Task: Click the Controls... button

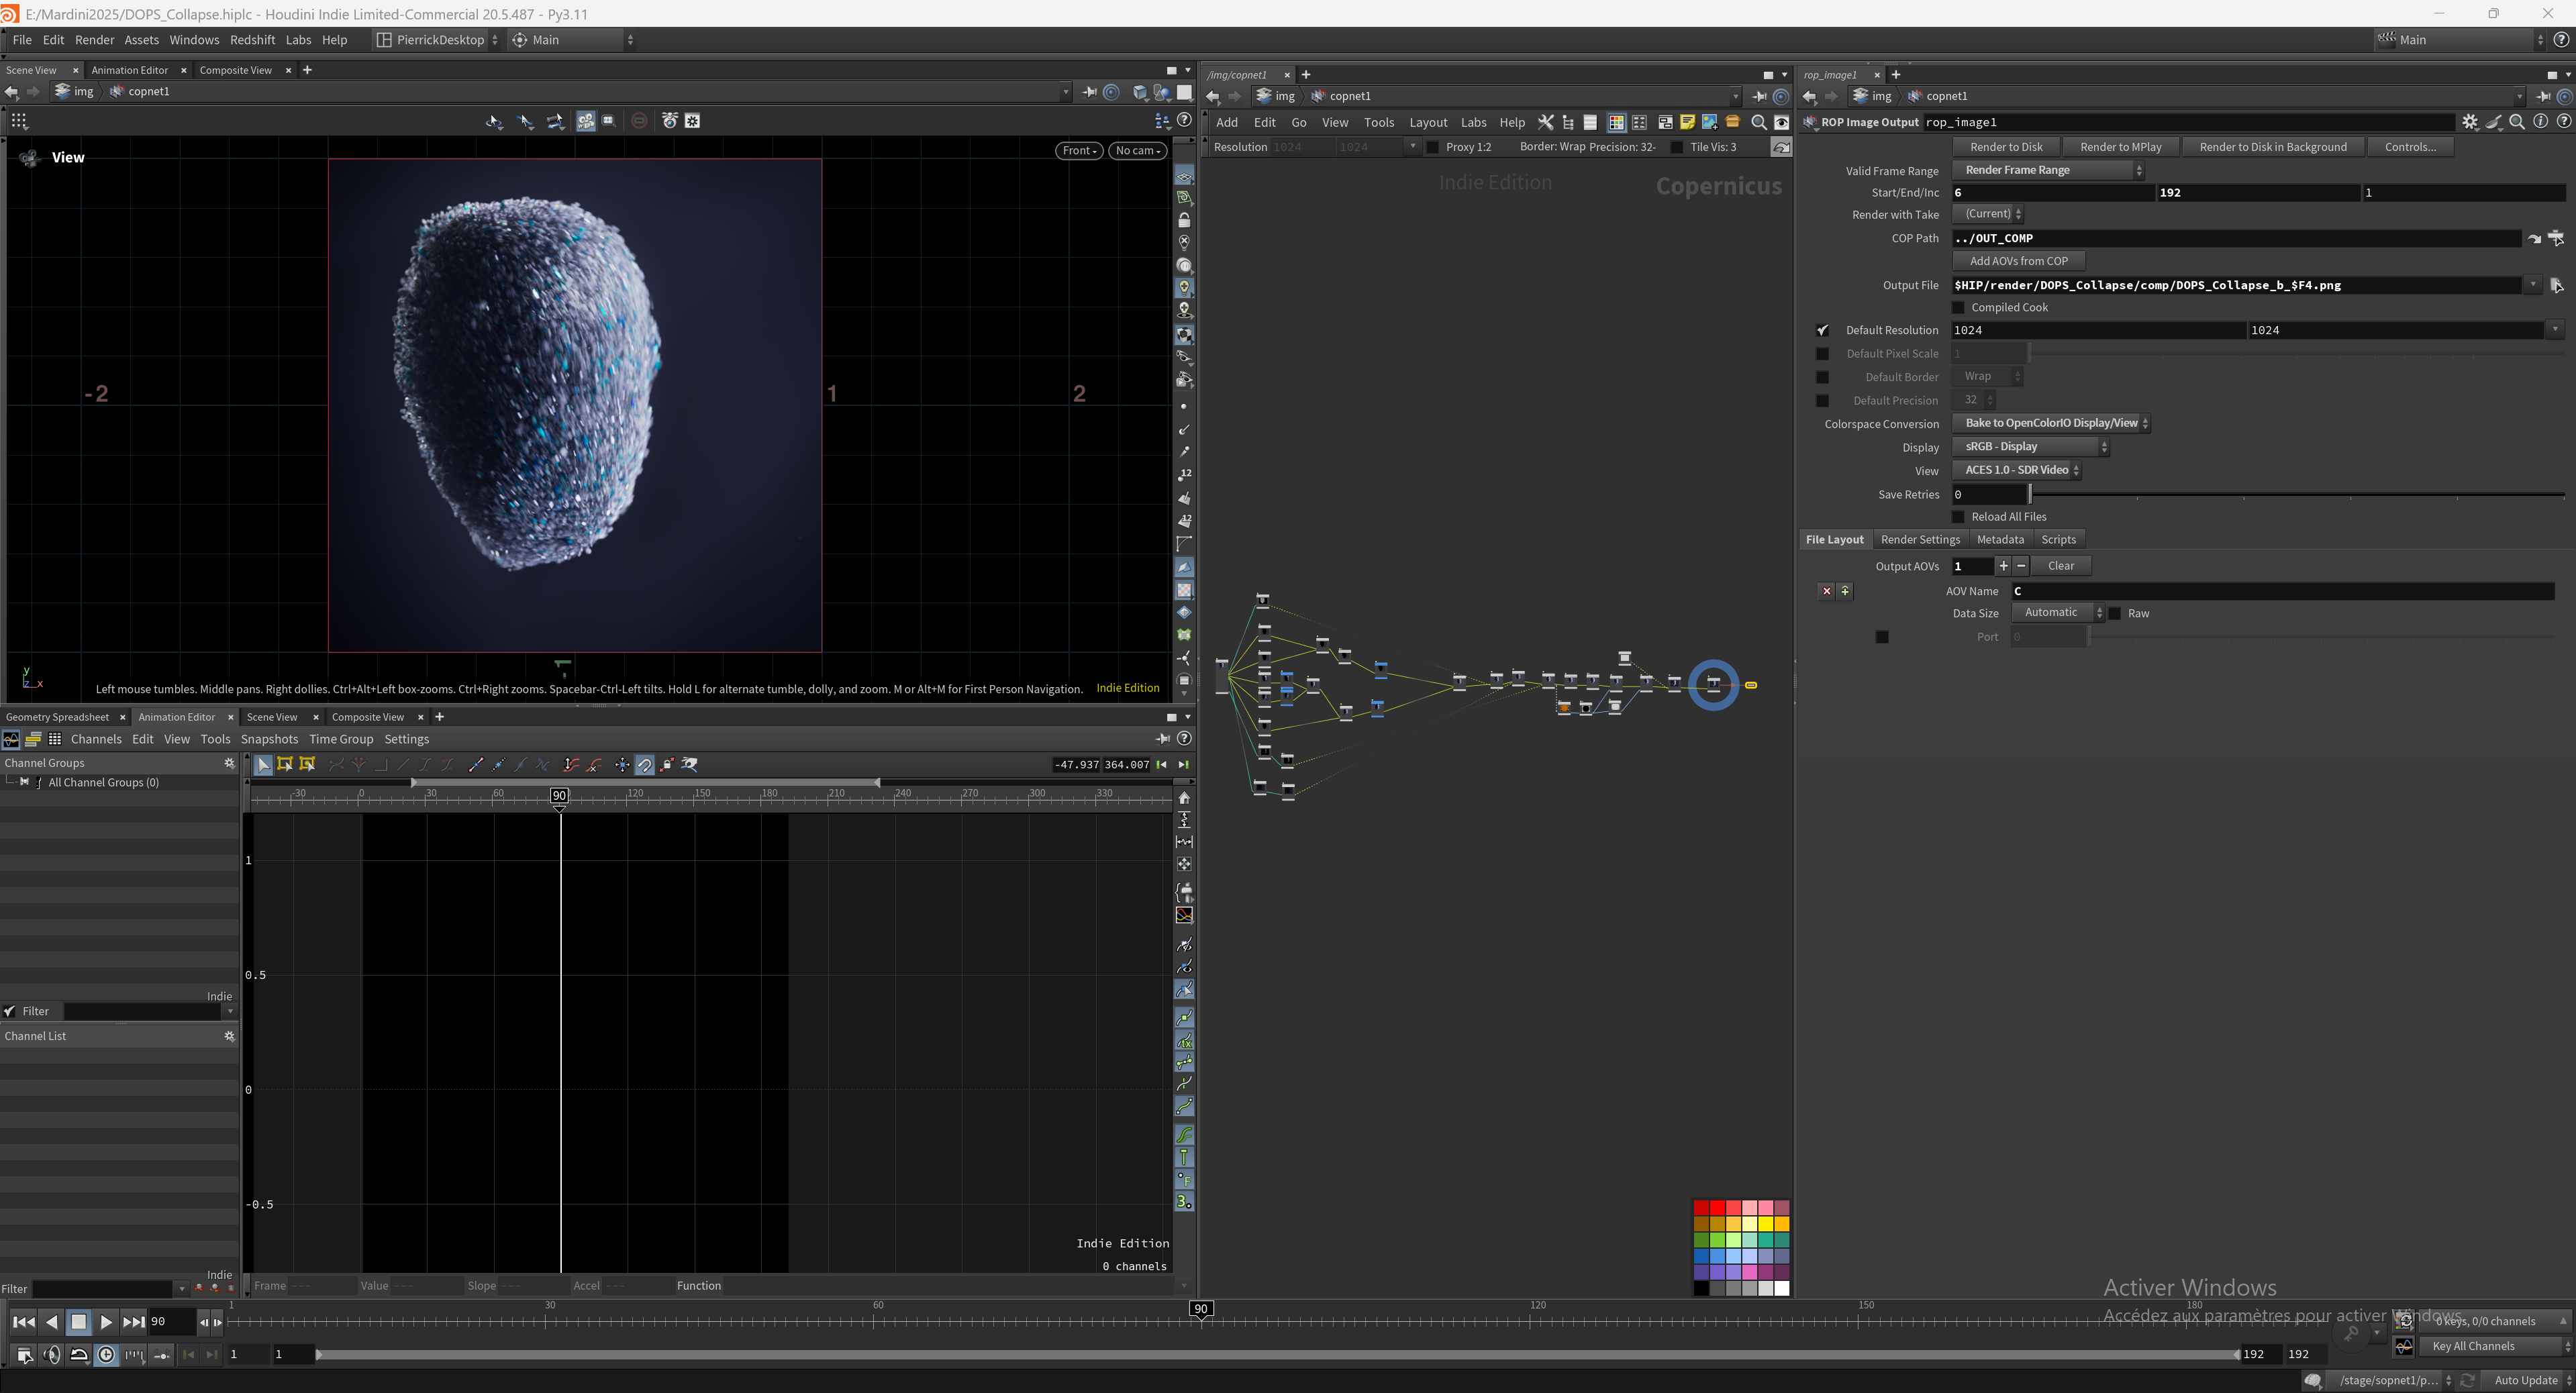Action: tap(2410, 147)
